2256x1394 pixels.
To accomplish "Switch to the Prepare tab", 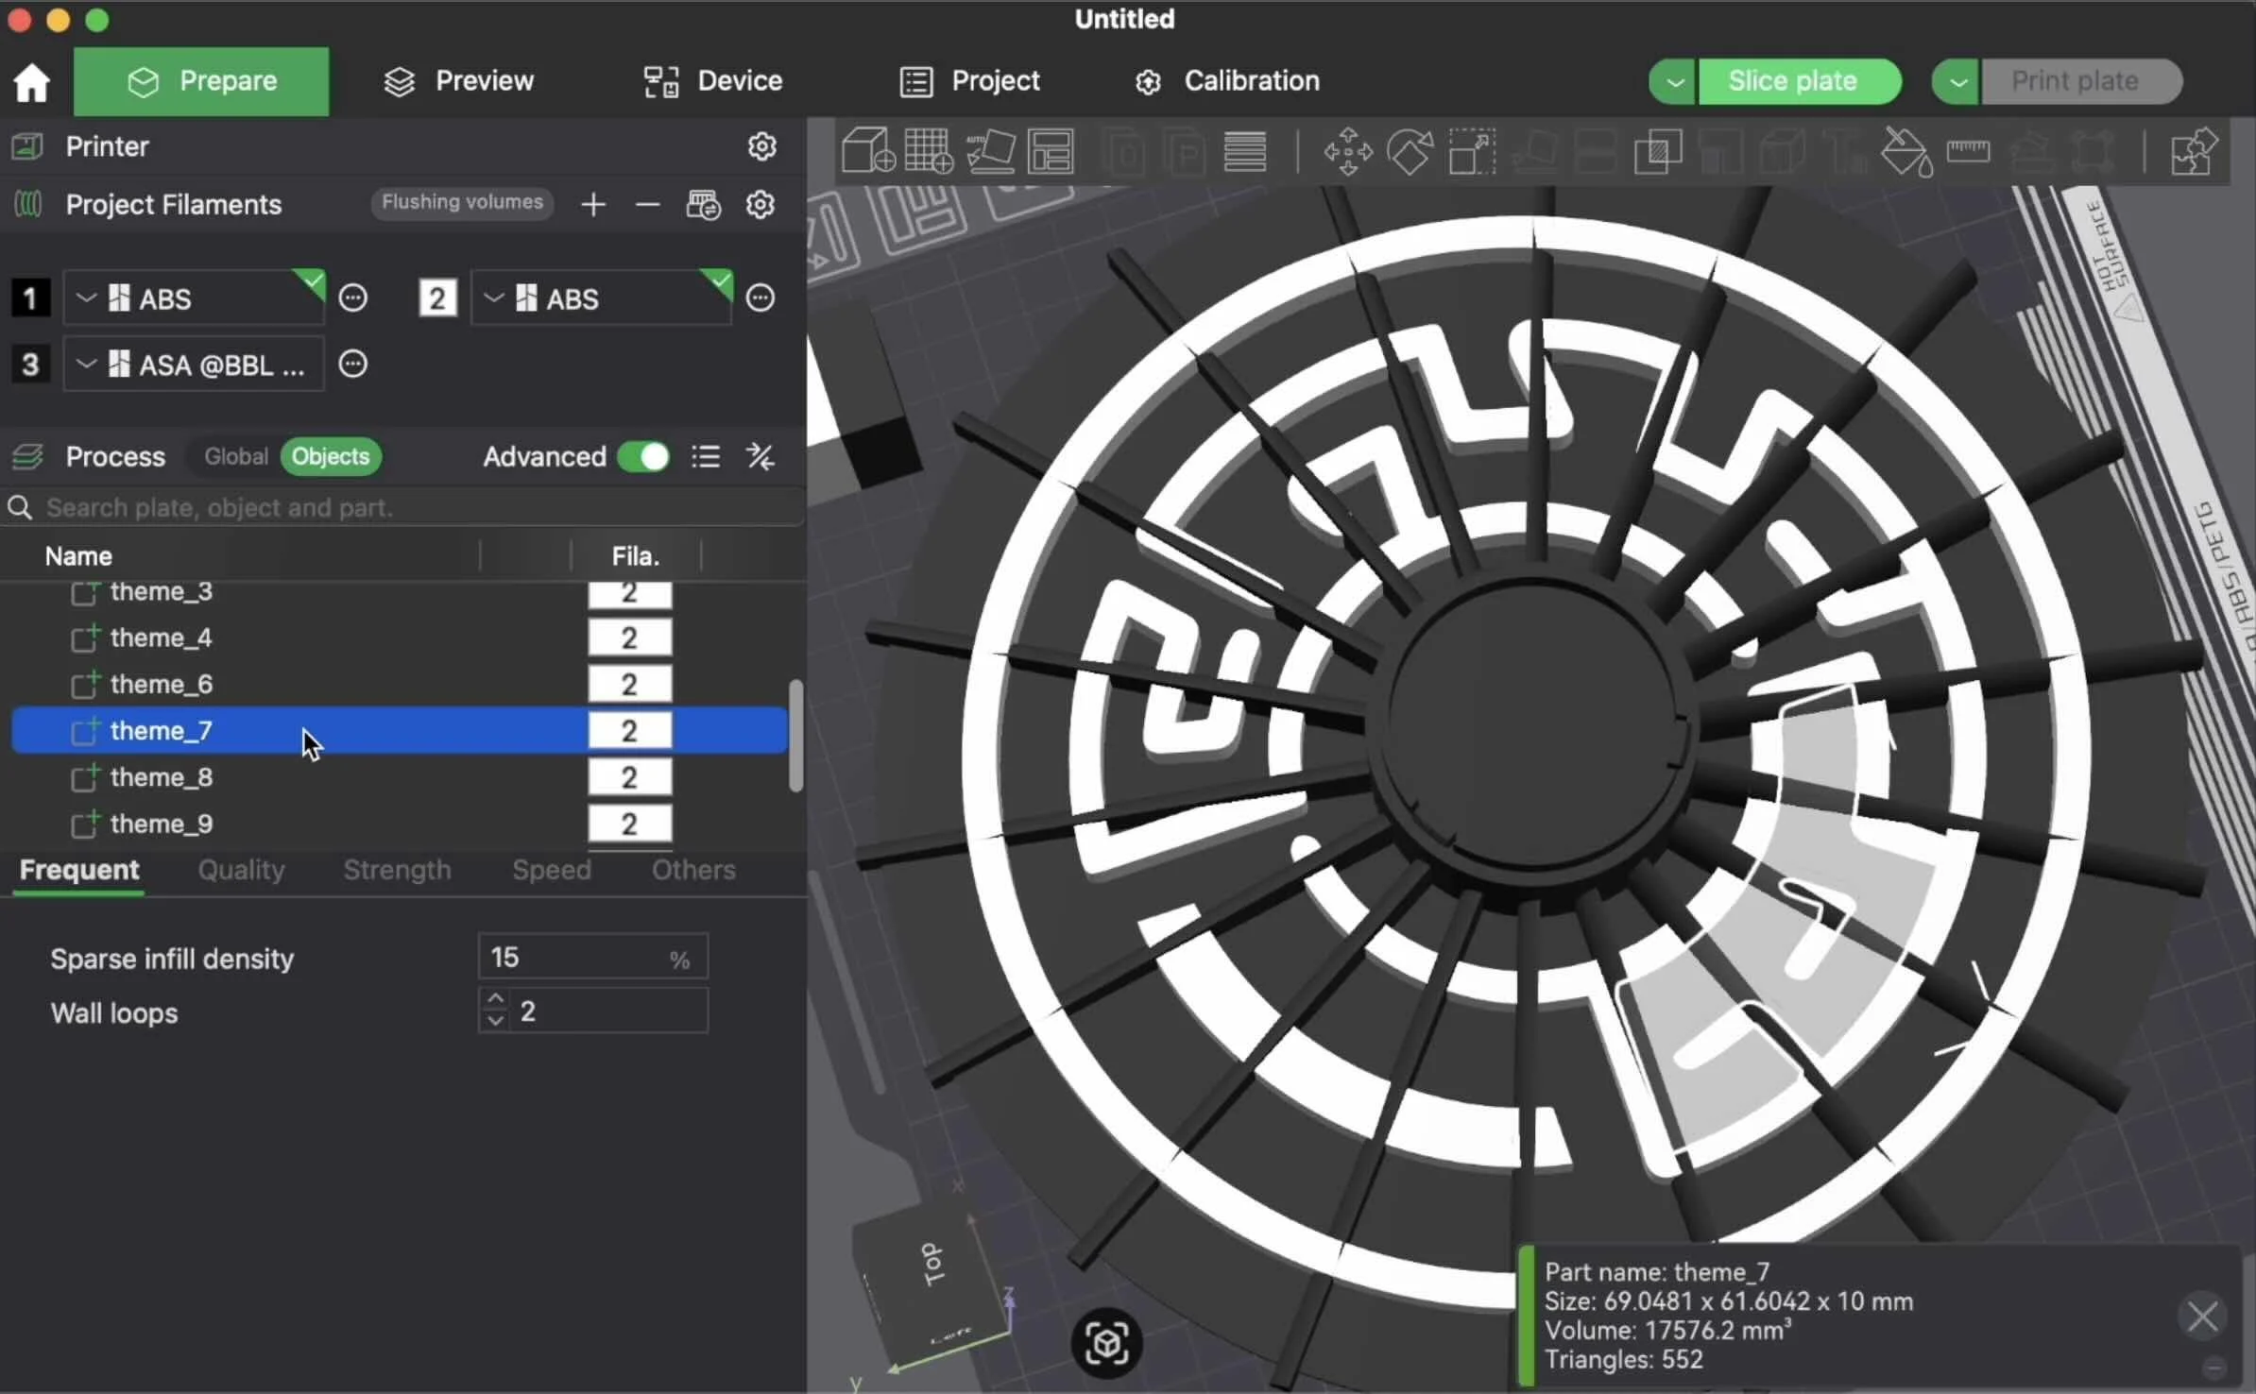I will pos(201,82).
